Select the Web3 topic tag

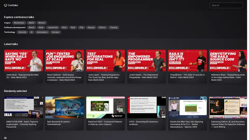point(31,23)
